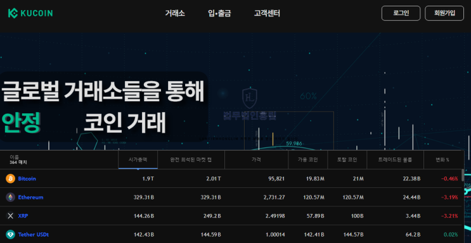The image size is (471, 243).
Task: Click Bitcoin available coins 19.83 M
Action: [315, 179]
